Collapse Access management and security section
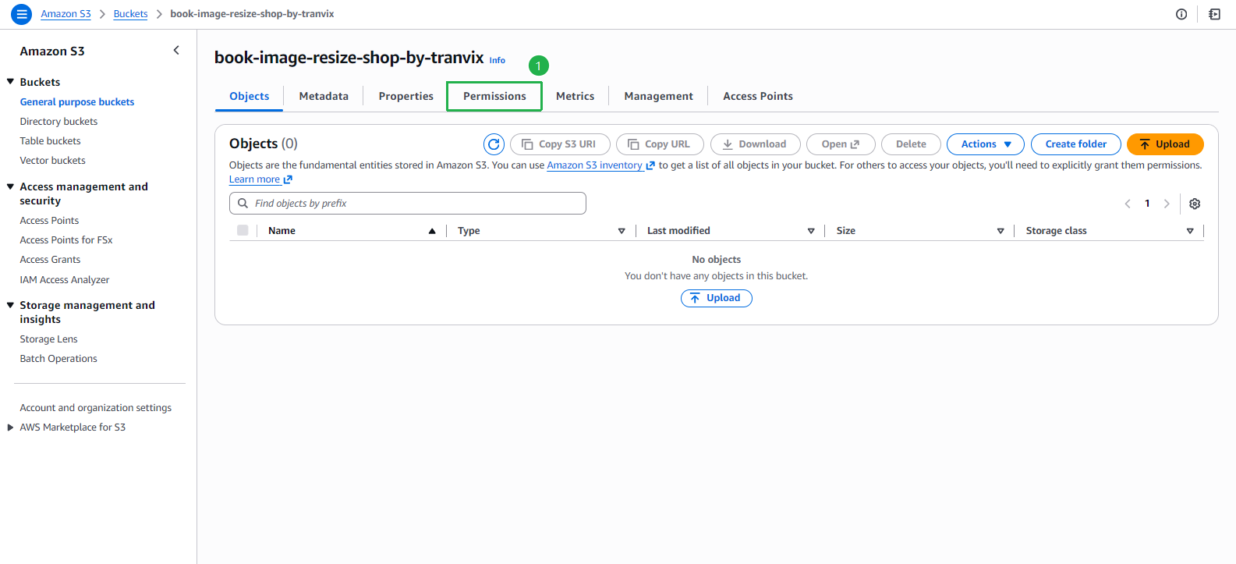The width and height of the screenshot is (1236, 564). click(11, 186)
